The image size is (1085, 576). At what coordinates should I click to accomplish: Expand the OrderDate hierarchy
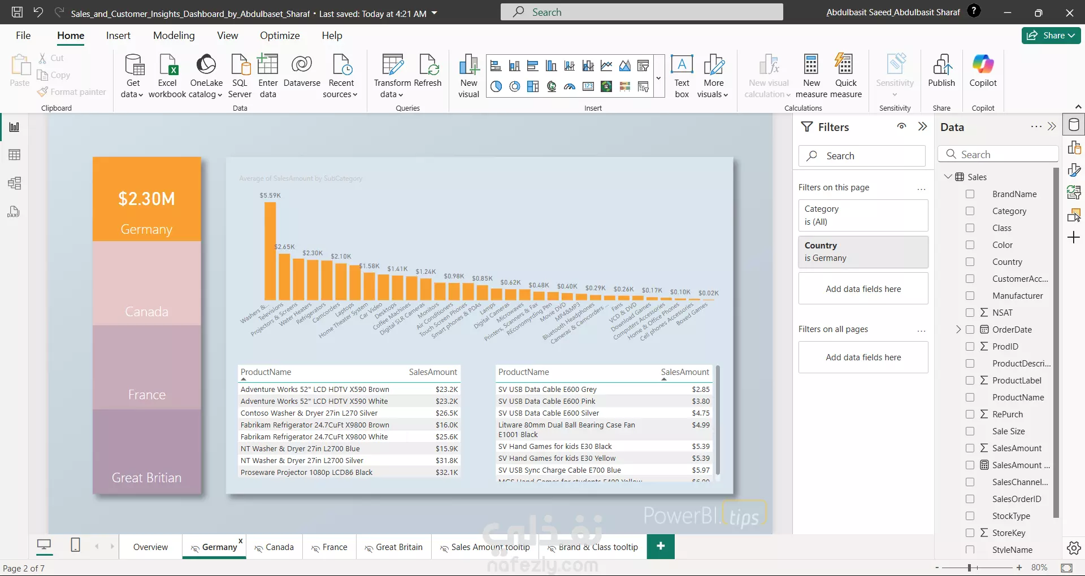(958, 329)
